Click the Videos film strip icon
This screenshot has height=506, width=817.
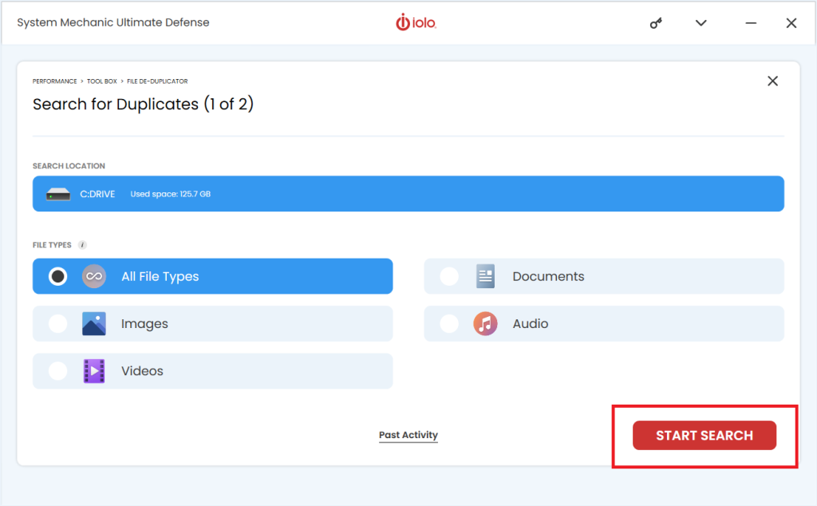pyautogui.click(x=93, y=370)
